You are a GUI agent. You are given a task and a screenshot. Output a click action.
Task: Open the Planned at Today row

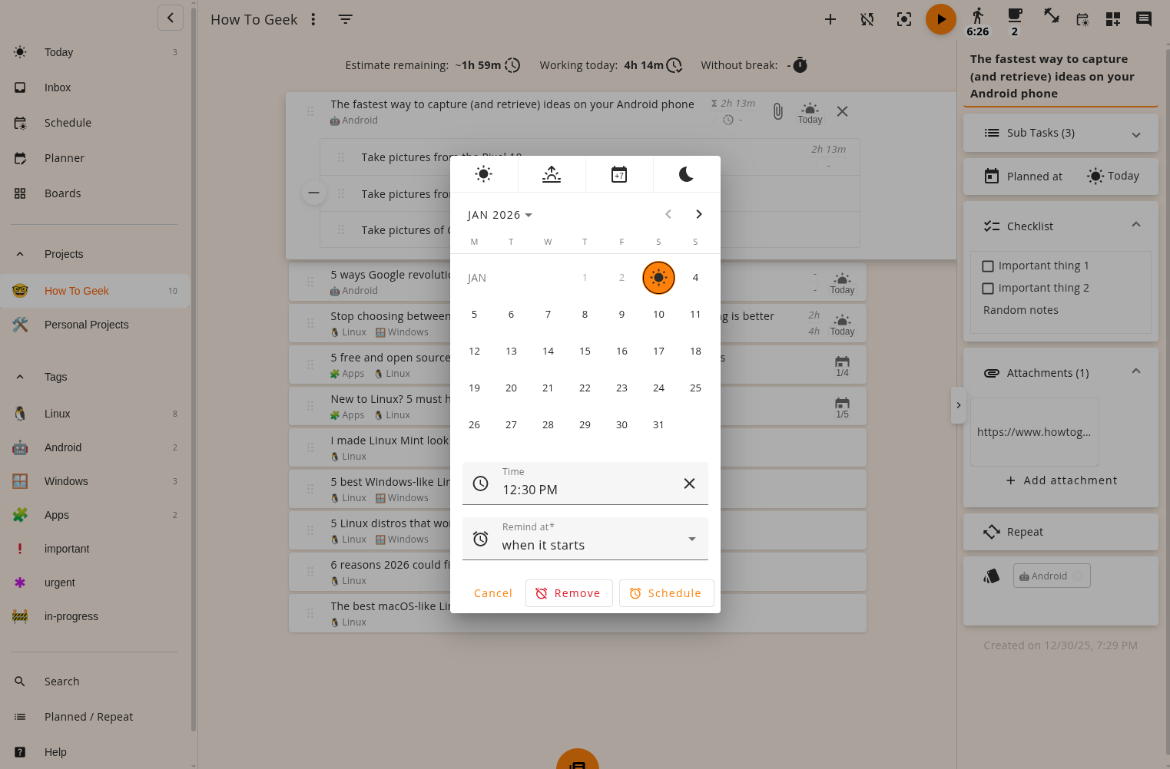tap(1061, 177)
